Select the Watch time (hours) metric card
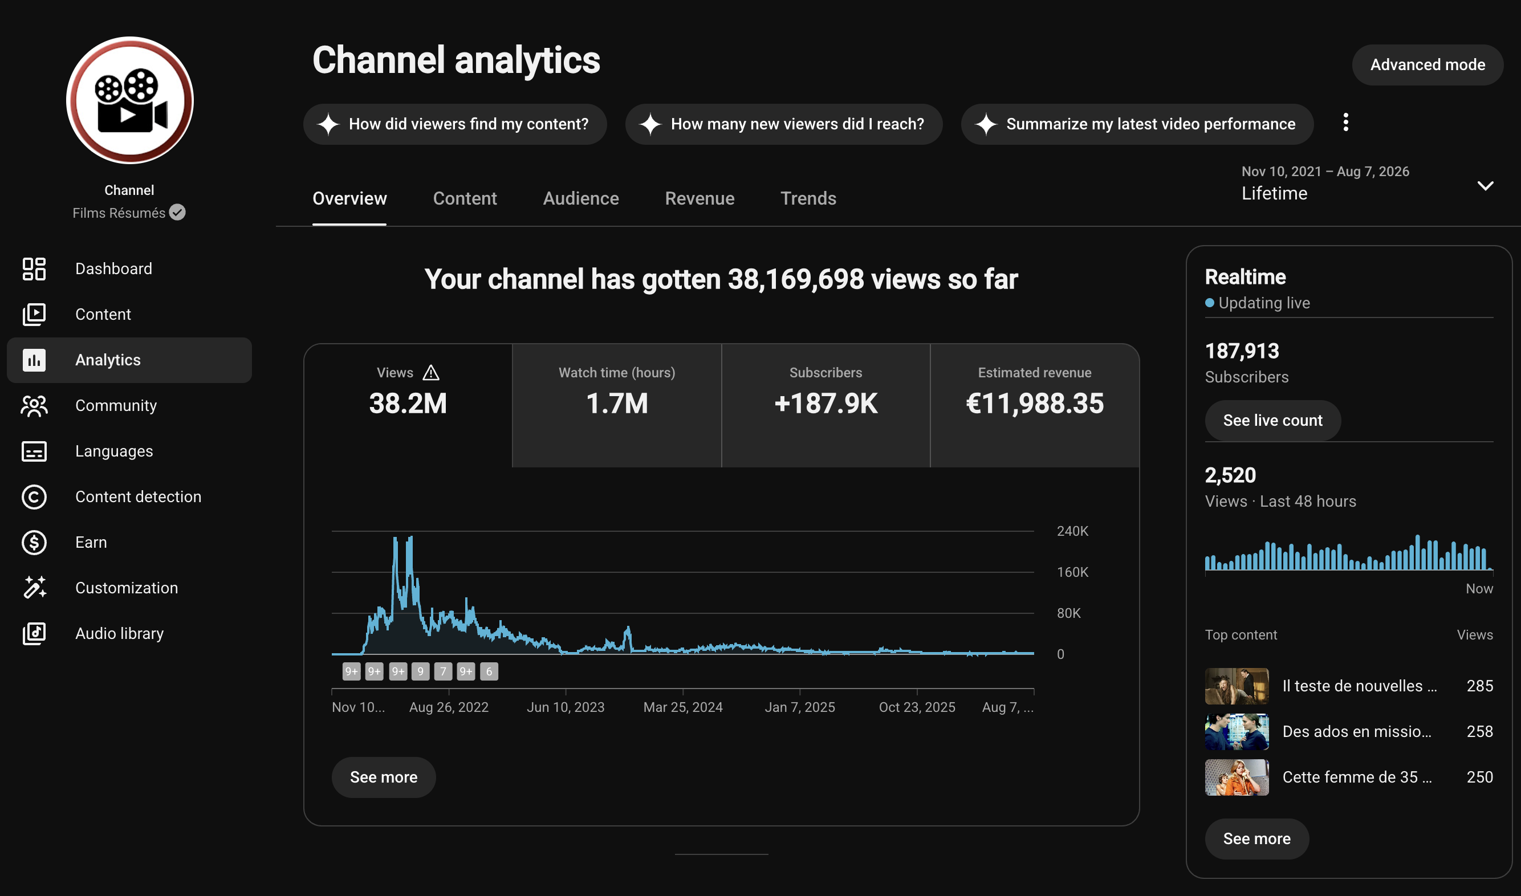Screen dimensions: 1521x896 [616, 405]
